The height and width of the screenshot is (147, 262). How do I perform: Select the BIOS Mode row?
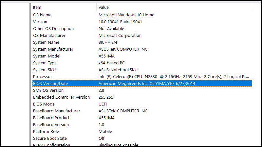tap(44, 104)
